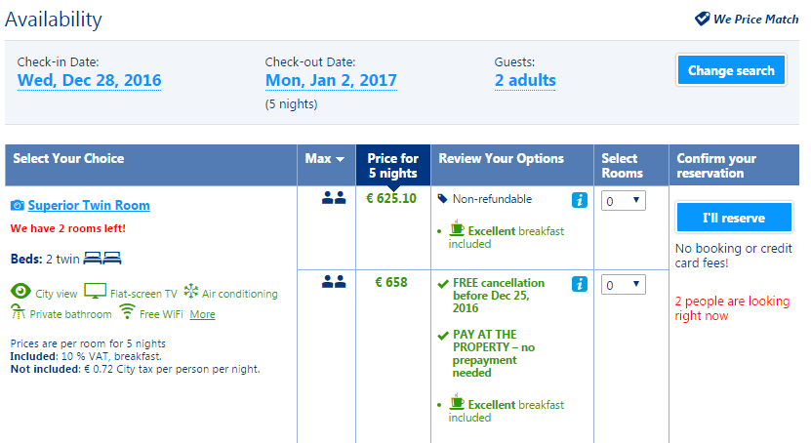Click the Private bathroom shower icon
Image resolution: width=811 pixels, height=443 pixels.
coord(18,312)
